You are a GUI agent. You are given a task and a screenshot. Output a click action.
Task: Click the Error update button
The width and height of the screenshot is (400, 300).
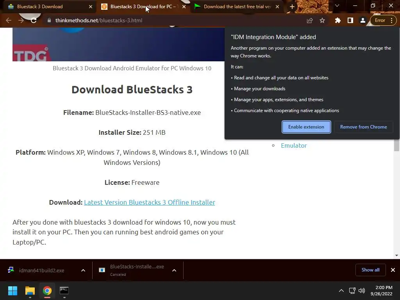pos(380,20)
